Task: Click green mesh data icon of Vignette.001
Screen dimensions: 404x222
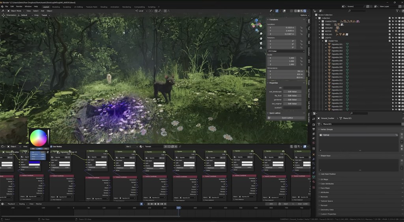Action: click(347, 44)
